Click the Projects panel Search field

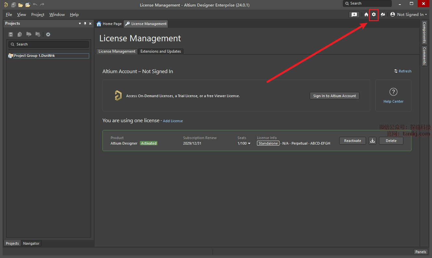coord(49,44)
